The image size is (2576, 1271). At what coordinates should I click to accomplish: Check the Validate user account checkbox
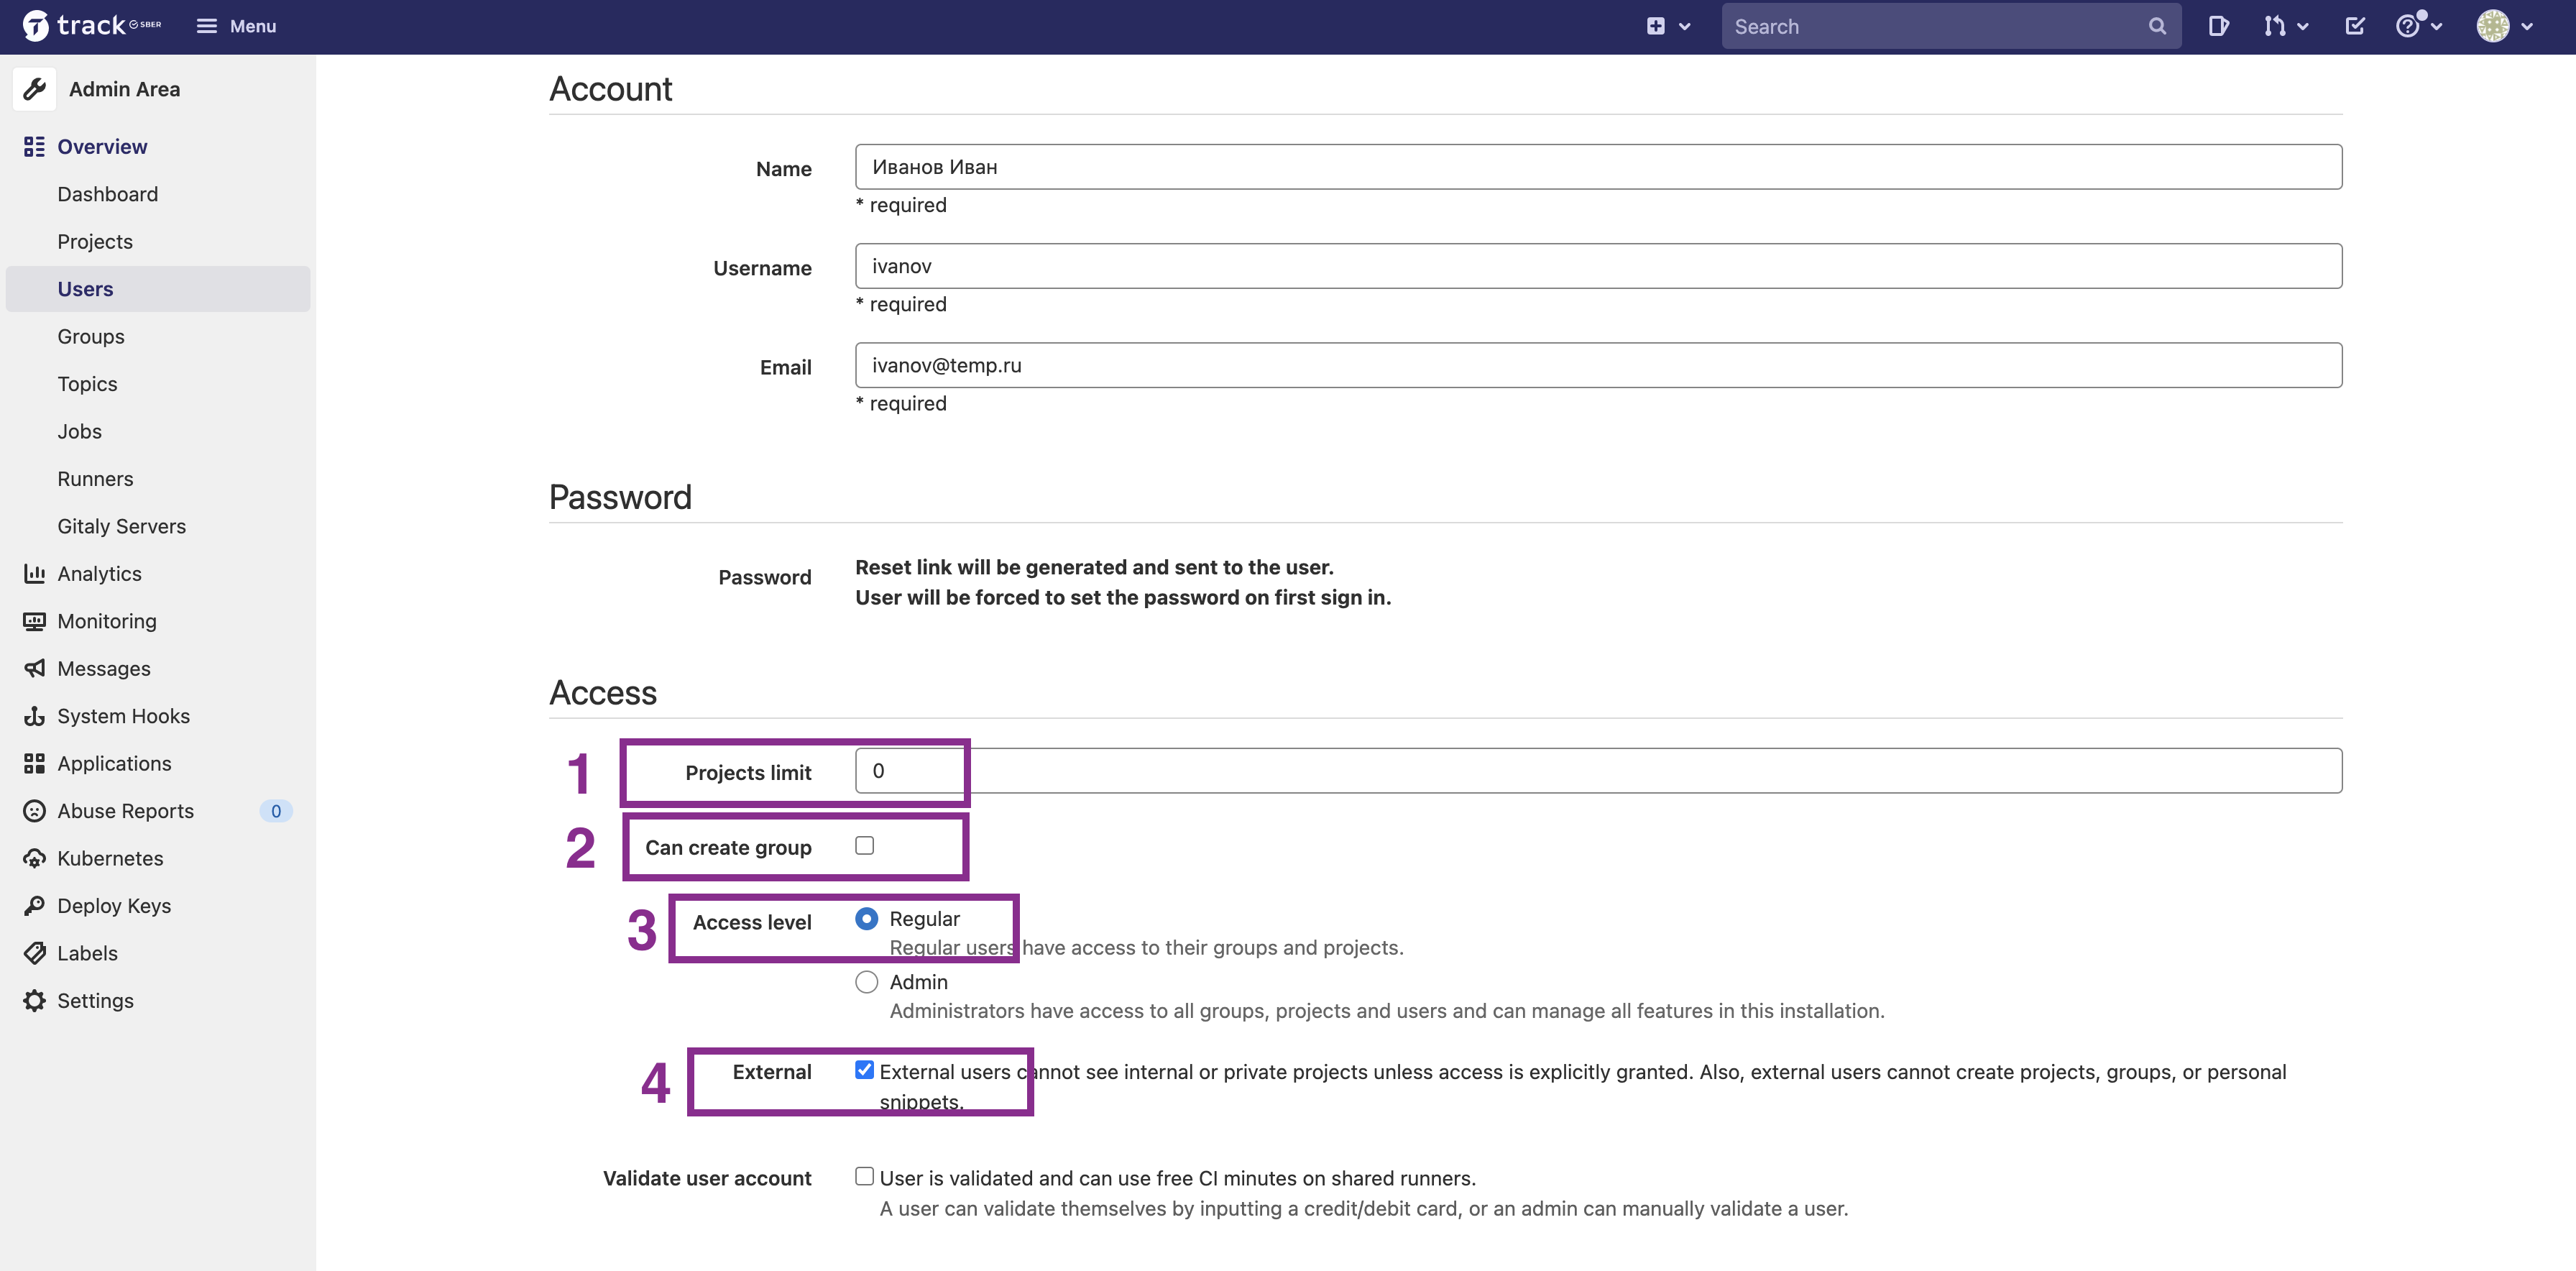865,1177
